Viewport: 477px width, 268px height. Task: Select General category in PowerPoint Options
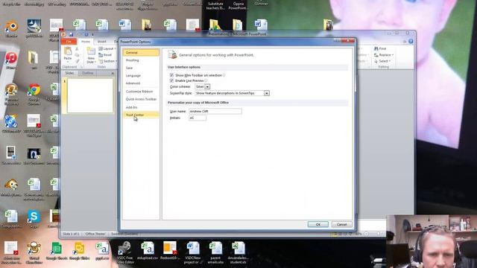click(141, 53)
